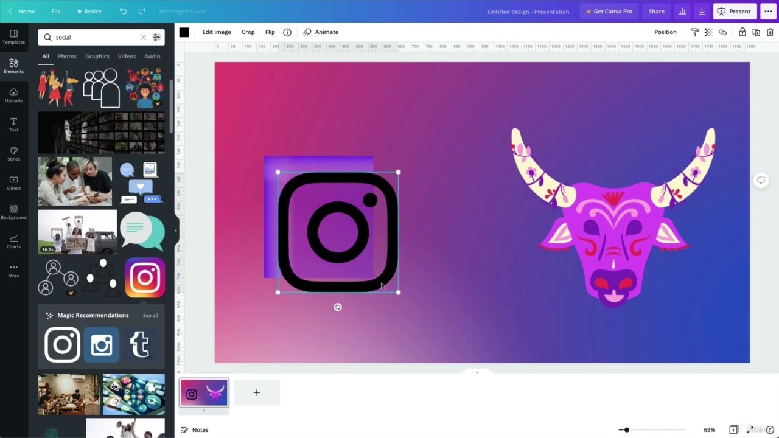Select the blue Instagram camera recommendation

(101, 345)
